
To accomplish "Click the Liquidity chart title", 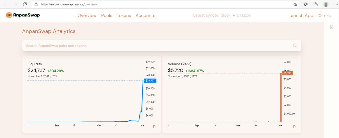I will click(x=35, y=64).
